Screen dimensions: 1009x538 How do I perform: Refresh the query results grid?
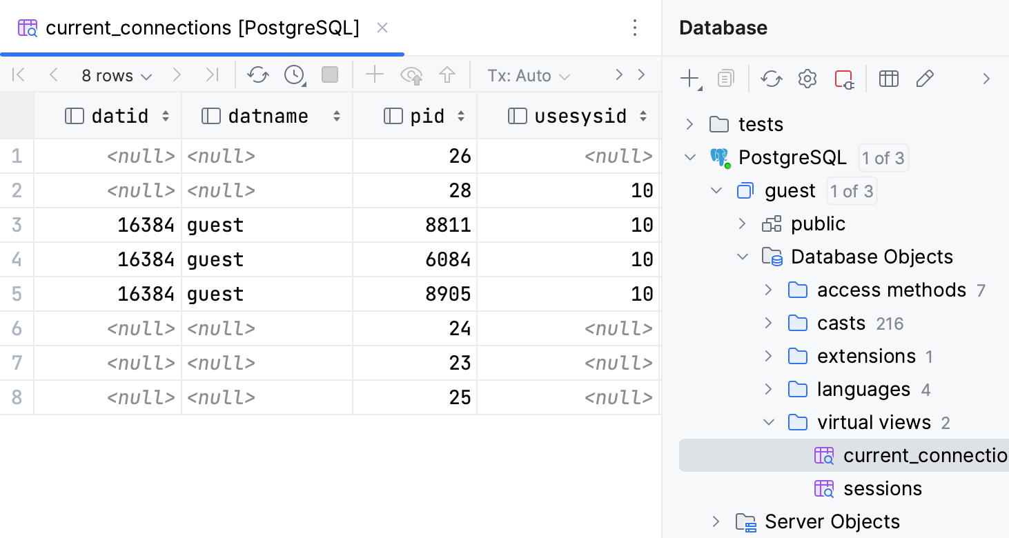(258, 75)
